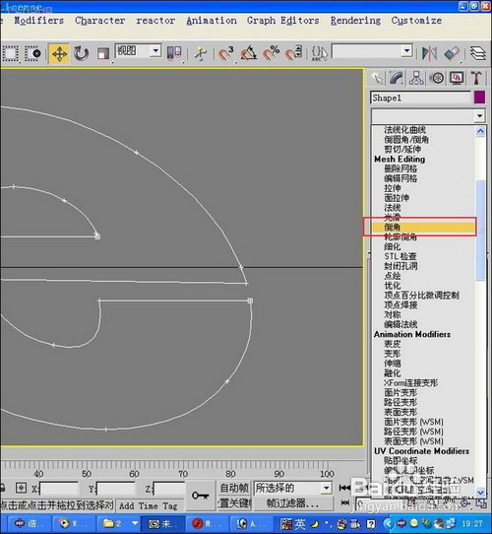Toggle the 3D Snap magnet icon
This screenshot has width=492, height=534.
226,53
